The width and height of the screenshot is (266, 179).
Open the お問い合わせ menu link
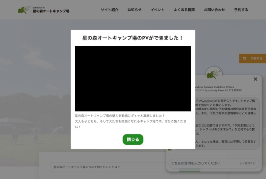[214, 10]
